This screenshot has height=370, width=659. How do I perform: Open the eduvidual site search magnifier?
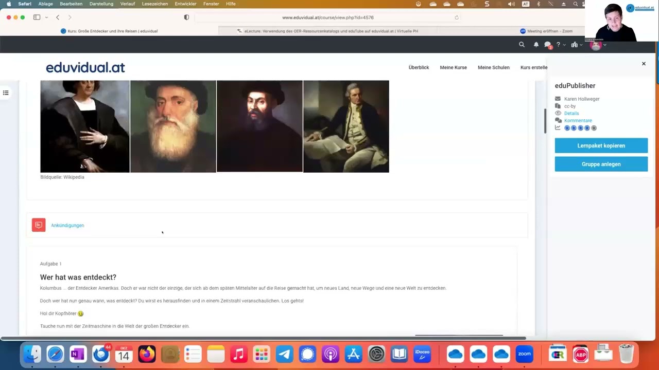[522, 45]
